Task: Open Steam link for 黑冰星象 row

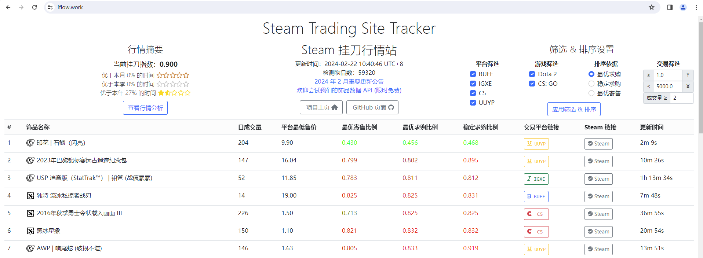Action: tap(598, 232)
